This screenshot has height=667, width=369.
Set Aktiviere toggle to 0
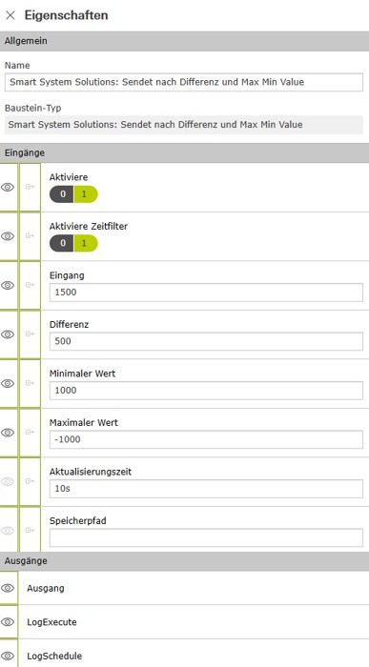[62, 194]
